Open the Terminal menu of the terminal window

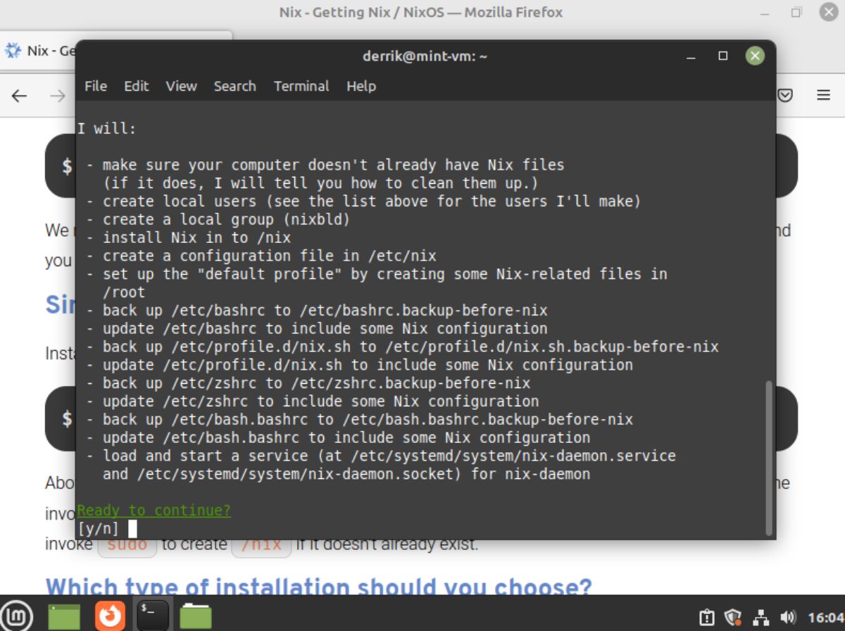(x=301, y=86)
